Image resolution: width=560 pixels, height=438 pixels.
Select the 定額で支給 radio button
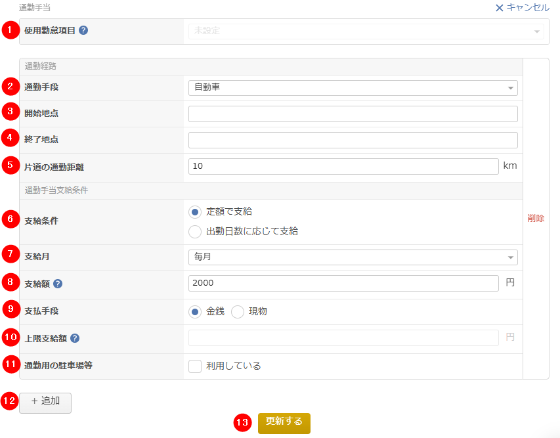pos(194,211)
